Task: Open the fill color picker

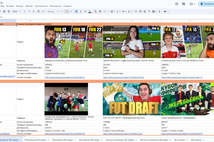Action: click(95, 12)
